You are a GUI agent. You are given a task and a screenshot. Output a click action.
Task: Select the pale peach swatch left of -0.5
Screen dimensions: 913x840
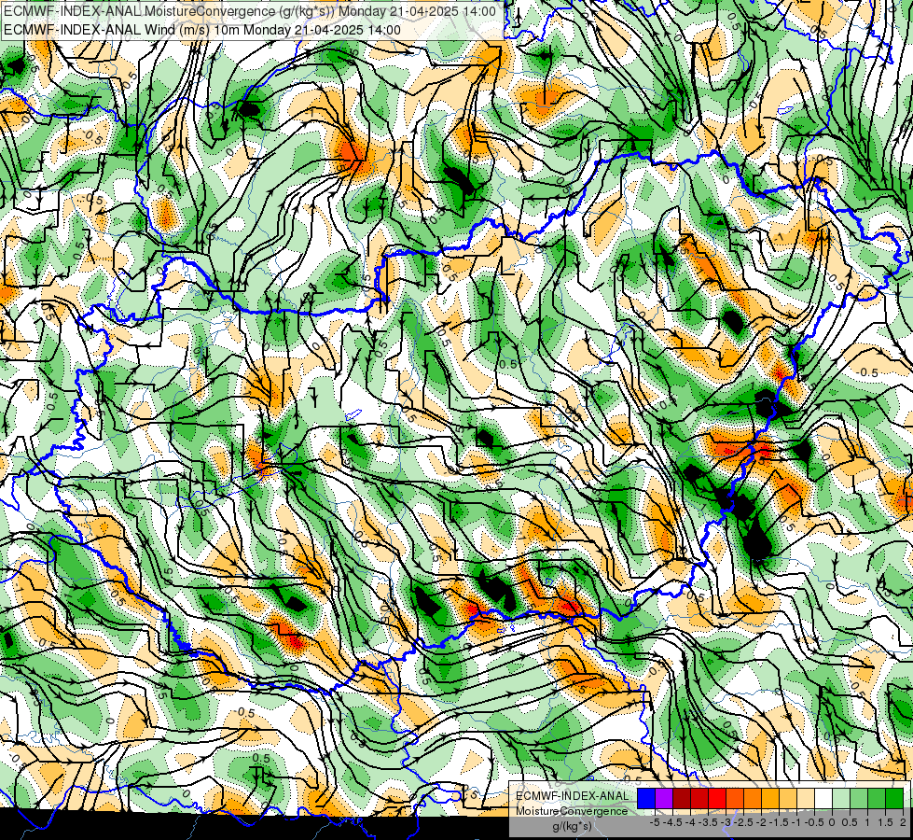tap(806, 799)
